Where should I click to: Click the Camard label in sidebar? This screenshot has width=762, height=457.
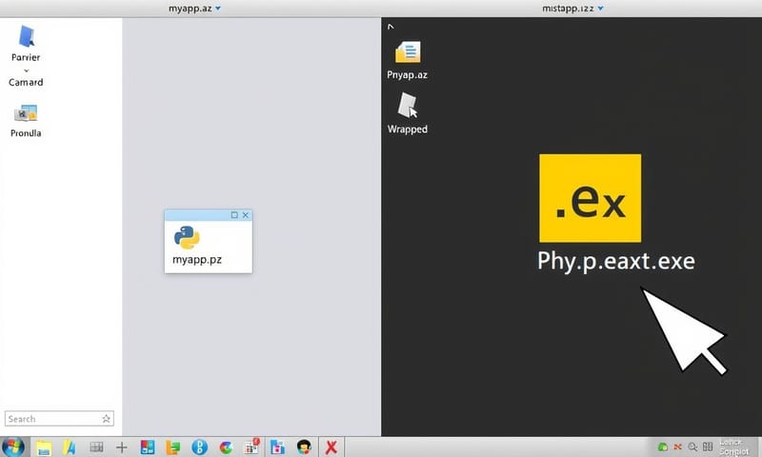26,82
